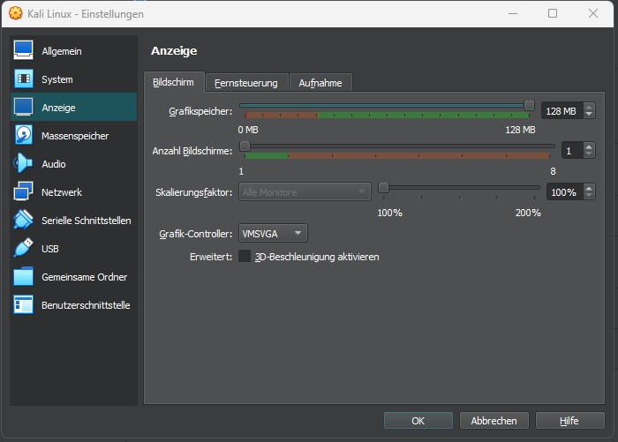
Task: Open the Grafik-Controller VMSVGA dropdown
Action: [x=273, y=234]
